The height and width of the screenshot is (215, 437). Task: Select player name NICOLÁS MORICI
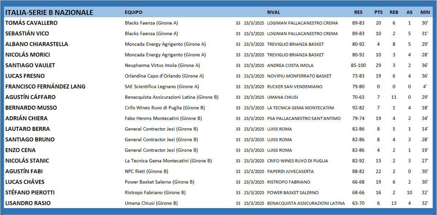pos(28,55)
